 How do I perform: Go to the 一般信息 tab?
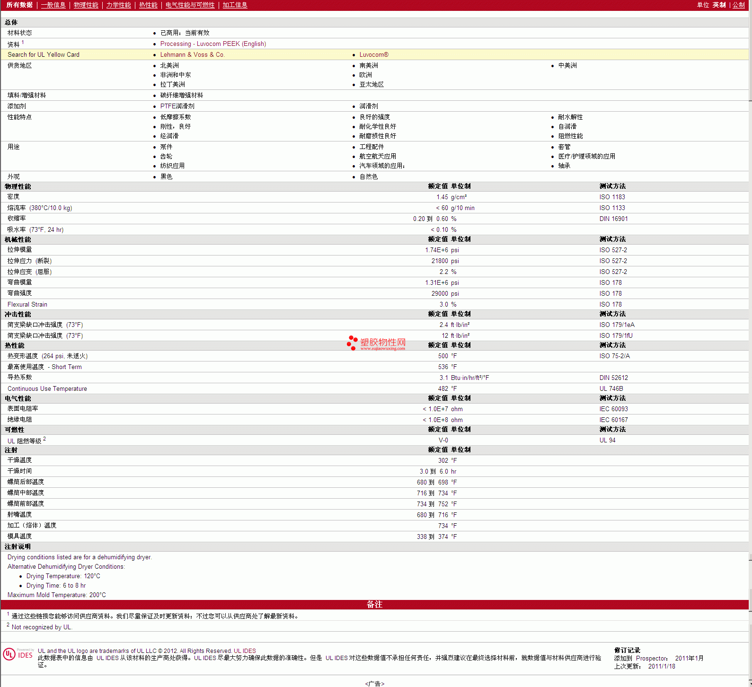(53, 5)
